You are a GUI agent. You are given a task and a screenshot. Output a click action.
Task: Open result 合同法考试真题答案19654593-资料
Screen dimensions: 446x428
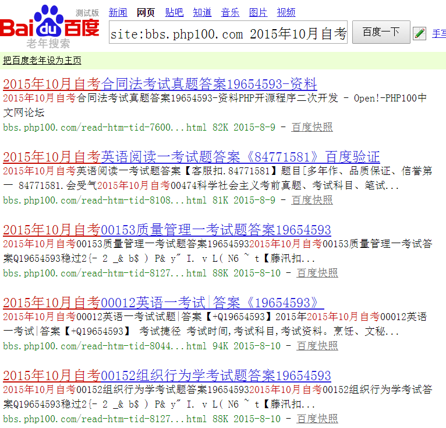(160, 84)
